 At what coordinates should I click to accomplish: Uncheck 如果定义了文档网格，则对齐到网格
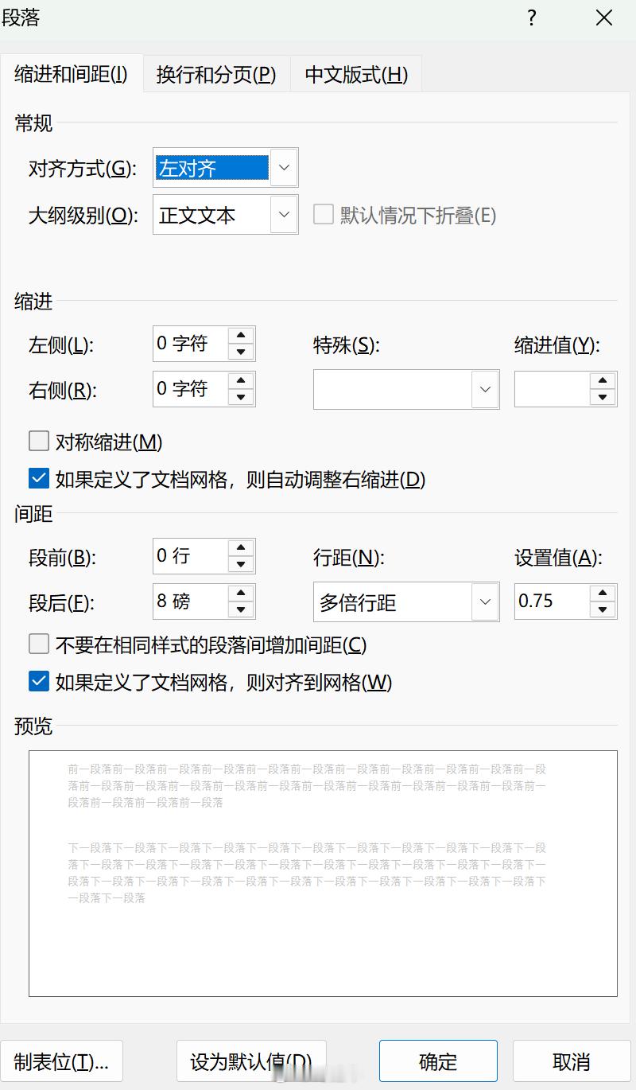click(39, 683)
